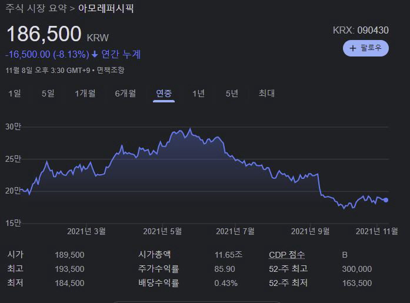Click the 연간 누계 label text
The height and width of the screenshot is (303, 410).
click(x=121, y=54)
